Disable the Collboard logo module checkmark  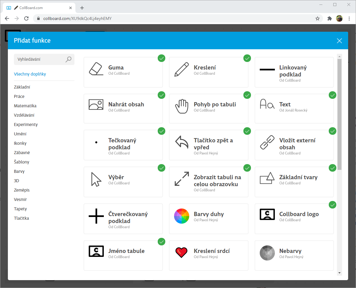coord(332,205)
